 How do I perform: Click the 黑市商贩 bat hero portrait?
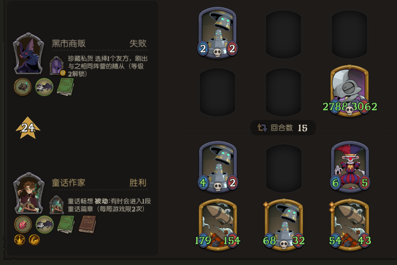(28, 54)
